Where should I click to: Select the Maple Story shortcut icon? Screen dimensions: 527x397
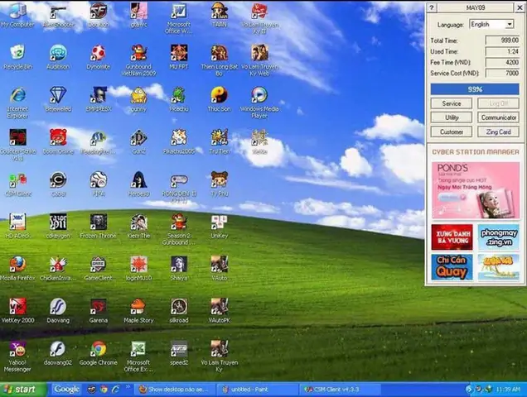(x=138, y=310)
